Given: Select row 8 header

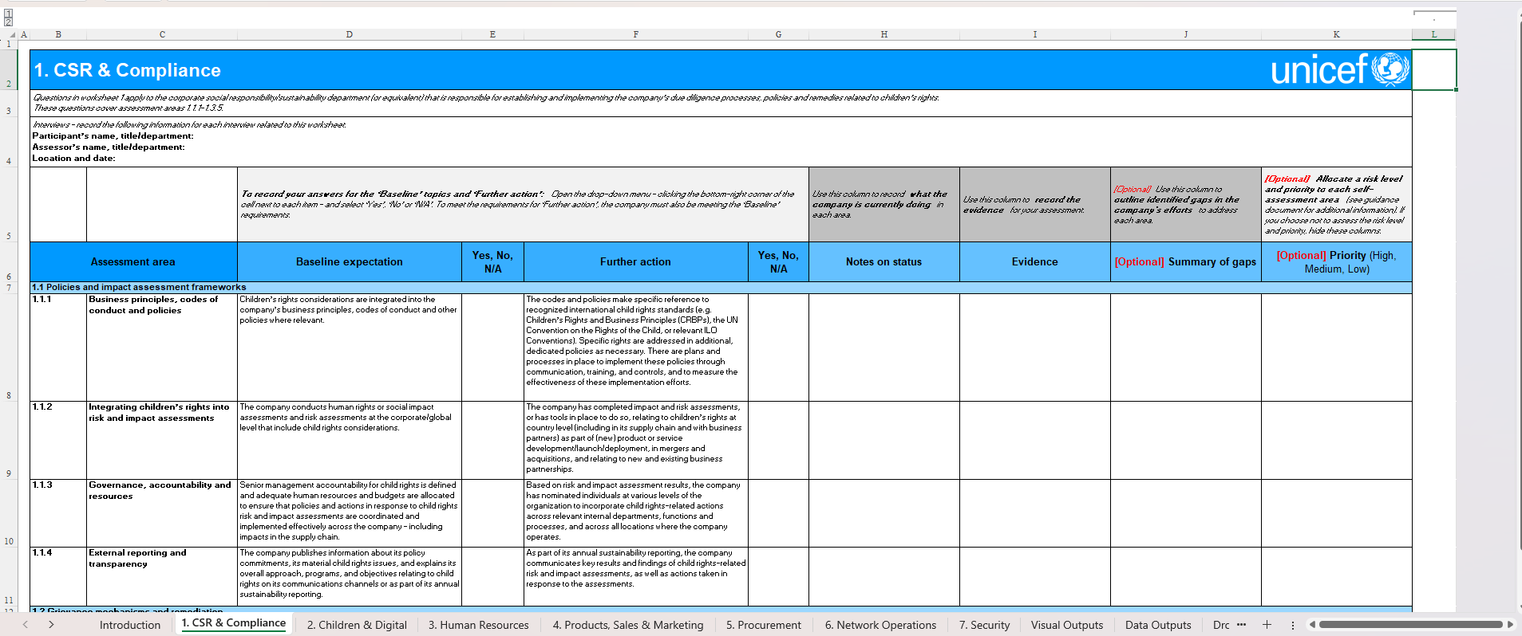Looking at the screenshot, I should (x=9, y=347).
